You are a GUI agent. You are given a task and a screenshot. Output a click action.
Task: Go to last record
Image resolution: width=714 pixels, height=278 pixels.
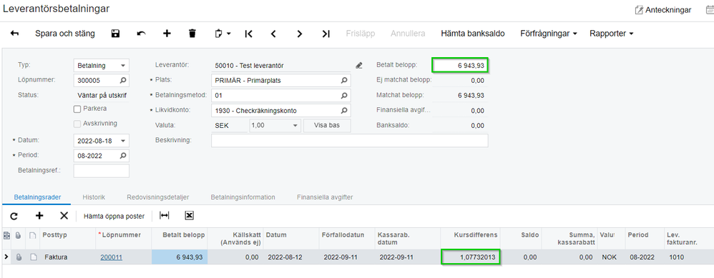326,34
